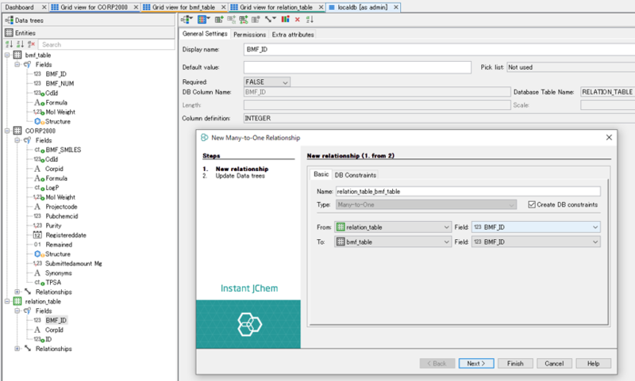
Task: Open the To entity bmf_table dropdown
Action: [392, 242]
